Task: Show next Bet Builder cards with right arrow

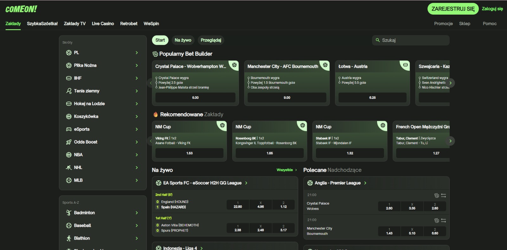Action: [x=450, y=83]
